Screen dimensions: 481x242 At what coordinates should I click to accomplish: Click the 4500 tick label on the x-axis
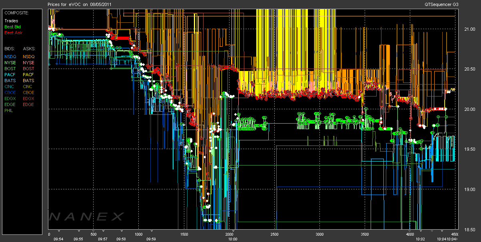454,234
